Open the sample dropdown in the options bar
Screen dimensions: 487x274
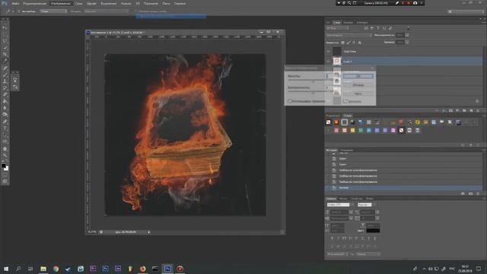point(53,11)
